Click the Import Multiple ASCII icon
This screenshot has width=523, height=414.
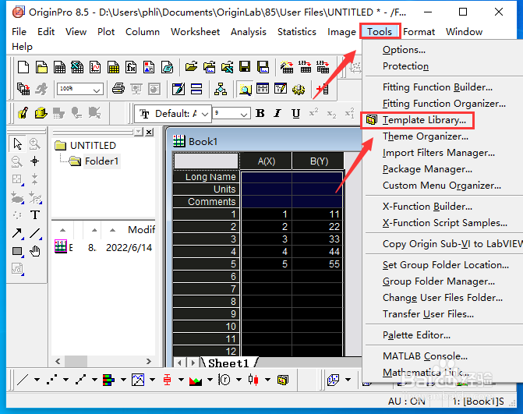click(323, 67)
